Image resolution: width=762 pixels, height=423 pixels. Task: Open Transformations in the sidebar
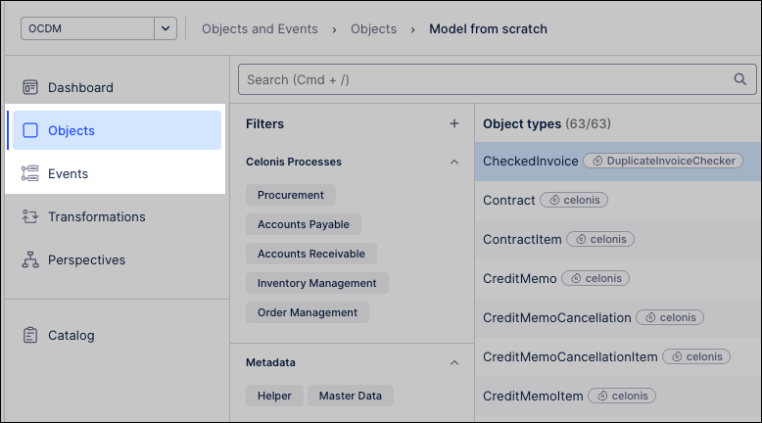(117, 216)
